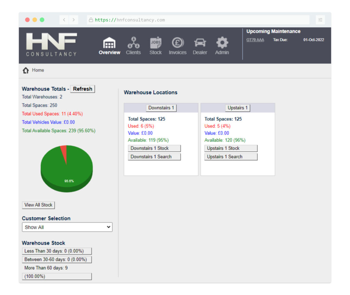Open browser settings icon beside address bar
350x295 pixels.
pos(320,20)
